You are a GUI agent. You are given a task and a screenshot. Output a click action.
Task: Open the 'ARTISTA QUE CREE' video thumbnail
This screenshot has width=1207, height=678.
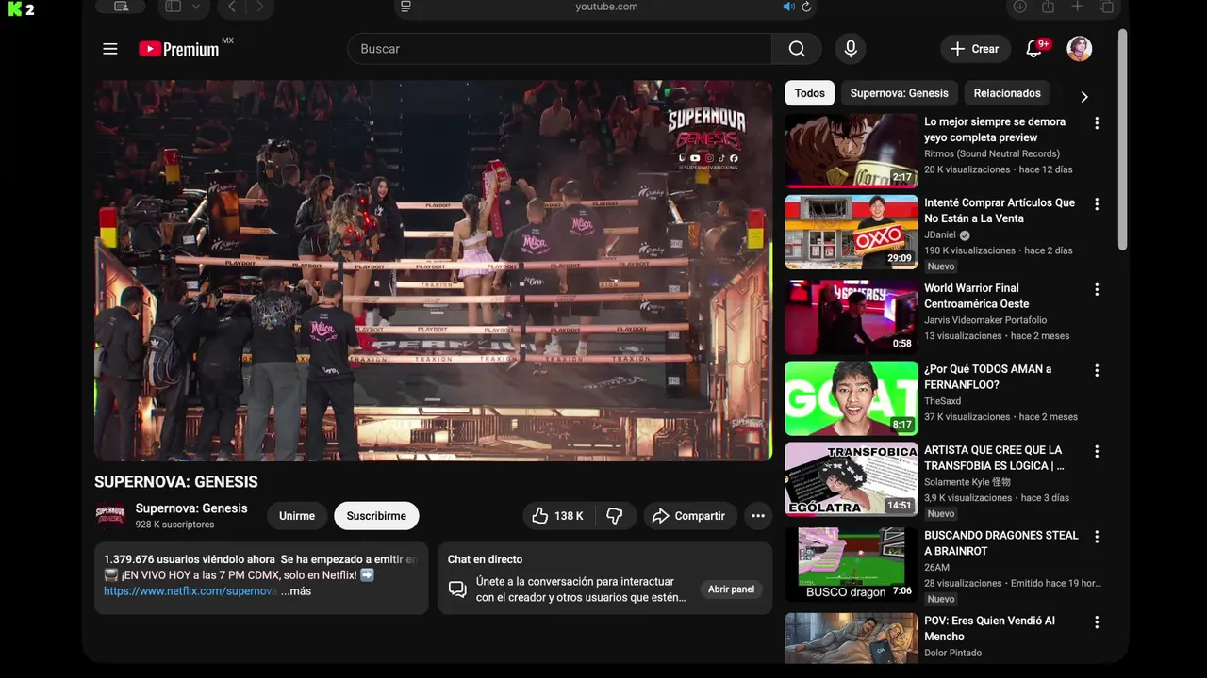pyautogui.click(x=852, y=478)
